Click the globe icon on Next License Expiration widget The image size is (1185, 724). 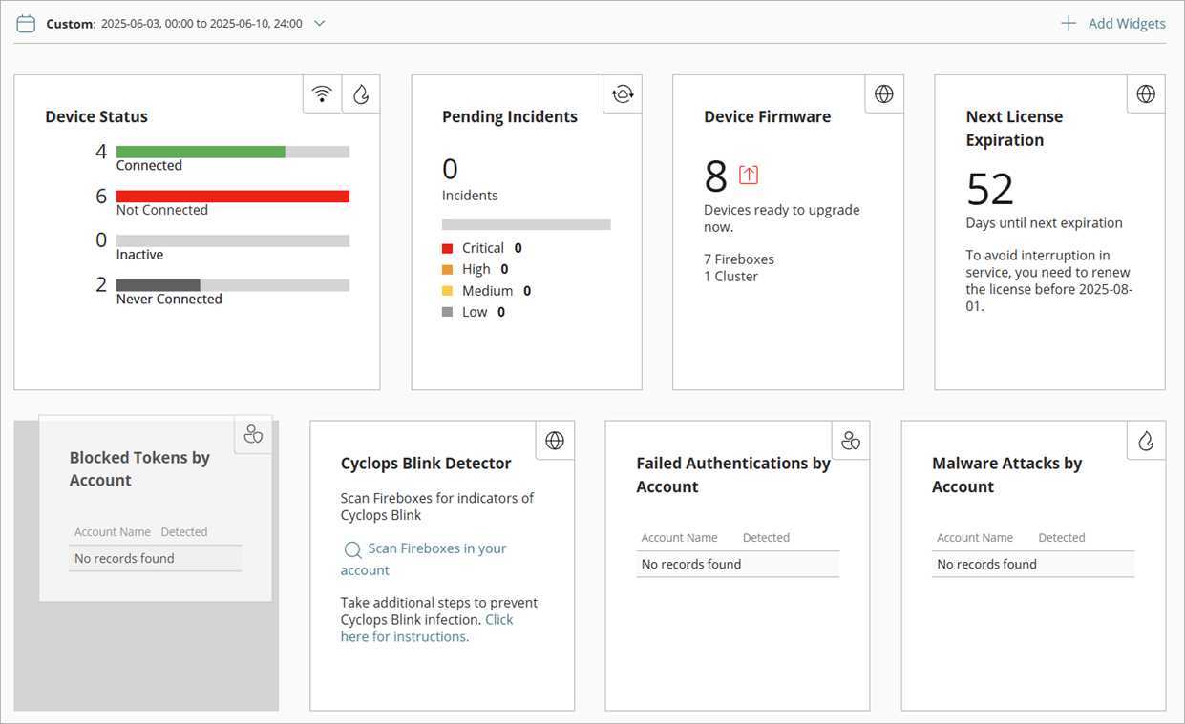(1145, 93)
